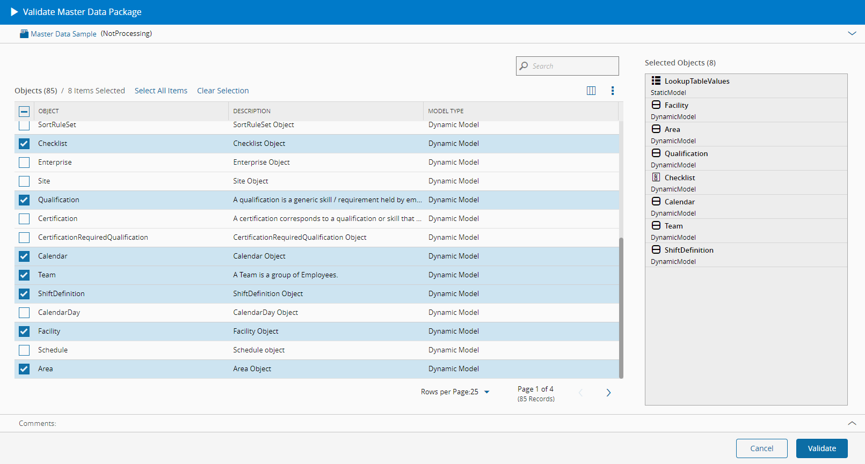Click the Checklist icon in Selected Objects
The image size is (865, 464).
coord(656,178)
